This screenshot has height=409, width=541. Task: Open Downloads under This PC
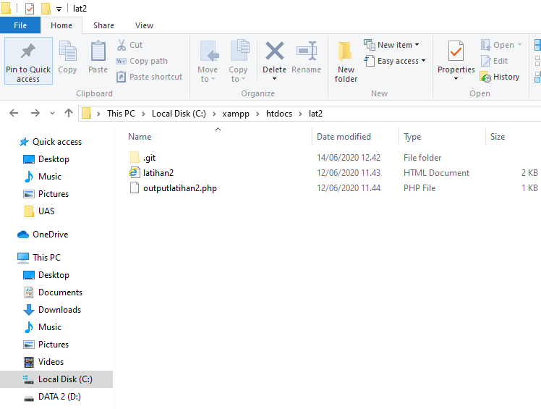coord(59,310)
